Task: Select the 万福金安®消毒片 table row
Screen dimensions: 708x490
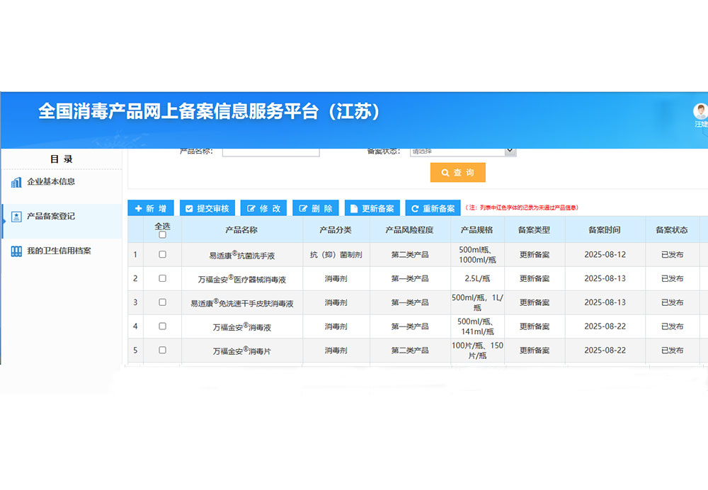Action: click(243, 351)
